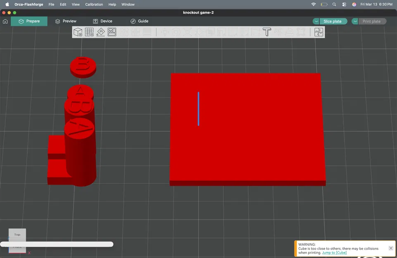Follow the Jump to [Cube] link
Screen dimensions: 397x258
(334, 253)
